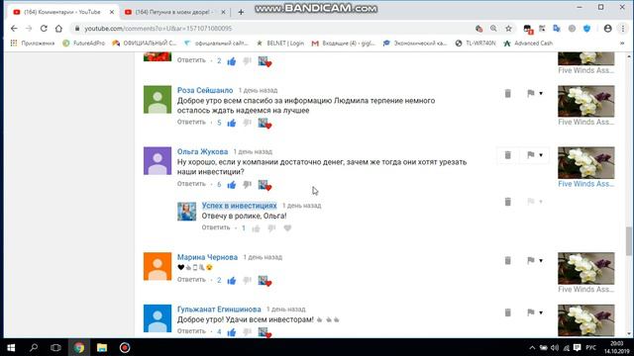634x356 pixels.
Task: Toggle creator heart on Гульжанат Егиншинова's comment
Action: (x=264, y=332)
